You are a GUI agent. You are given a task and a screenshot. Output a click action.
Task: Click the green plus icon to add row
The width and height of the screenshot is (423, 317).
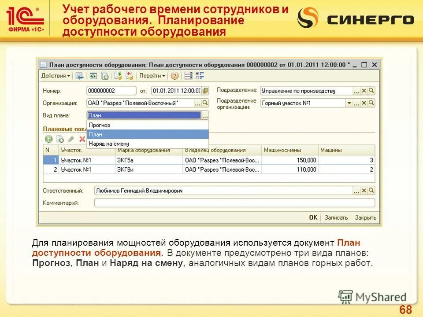(48, 138)
